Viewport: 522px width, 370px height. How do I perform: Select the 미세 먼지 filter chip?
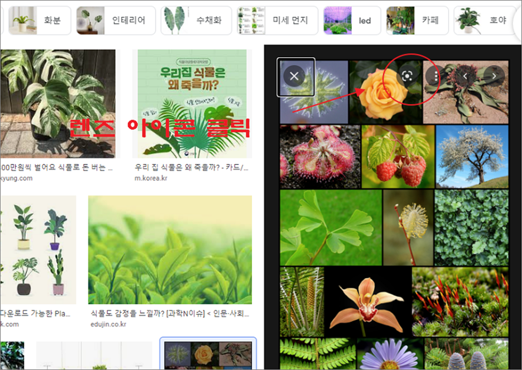point(278,20)
